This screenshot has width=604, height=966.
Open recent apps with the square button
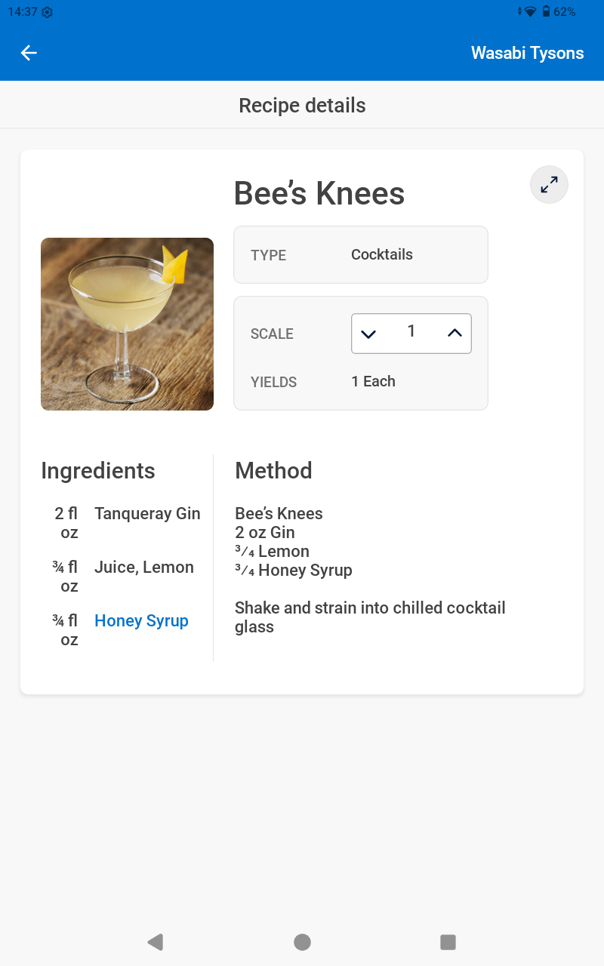(x=448, y=942)
